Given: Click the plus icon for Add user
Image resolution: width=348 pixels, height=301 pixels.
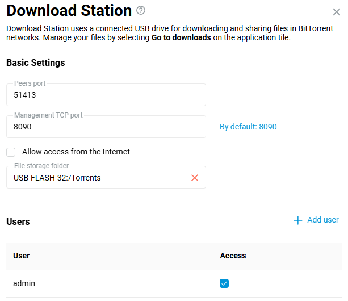Looking at the screenshot, I should [x=298, y=220].
